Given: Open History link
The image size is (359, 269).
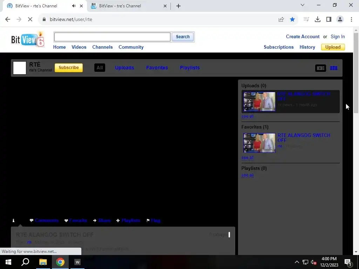Looking at the screenshot, I should [x=307, y=47].
